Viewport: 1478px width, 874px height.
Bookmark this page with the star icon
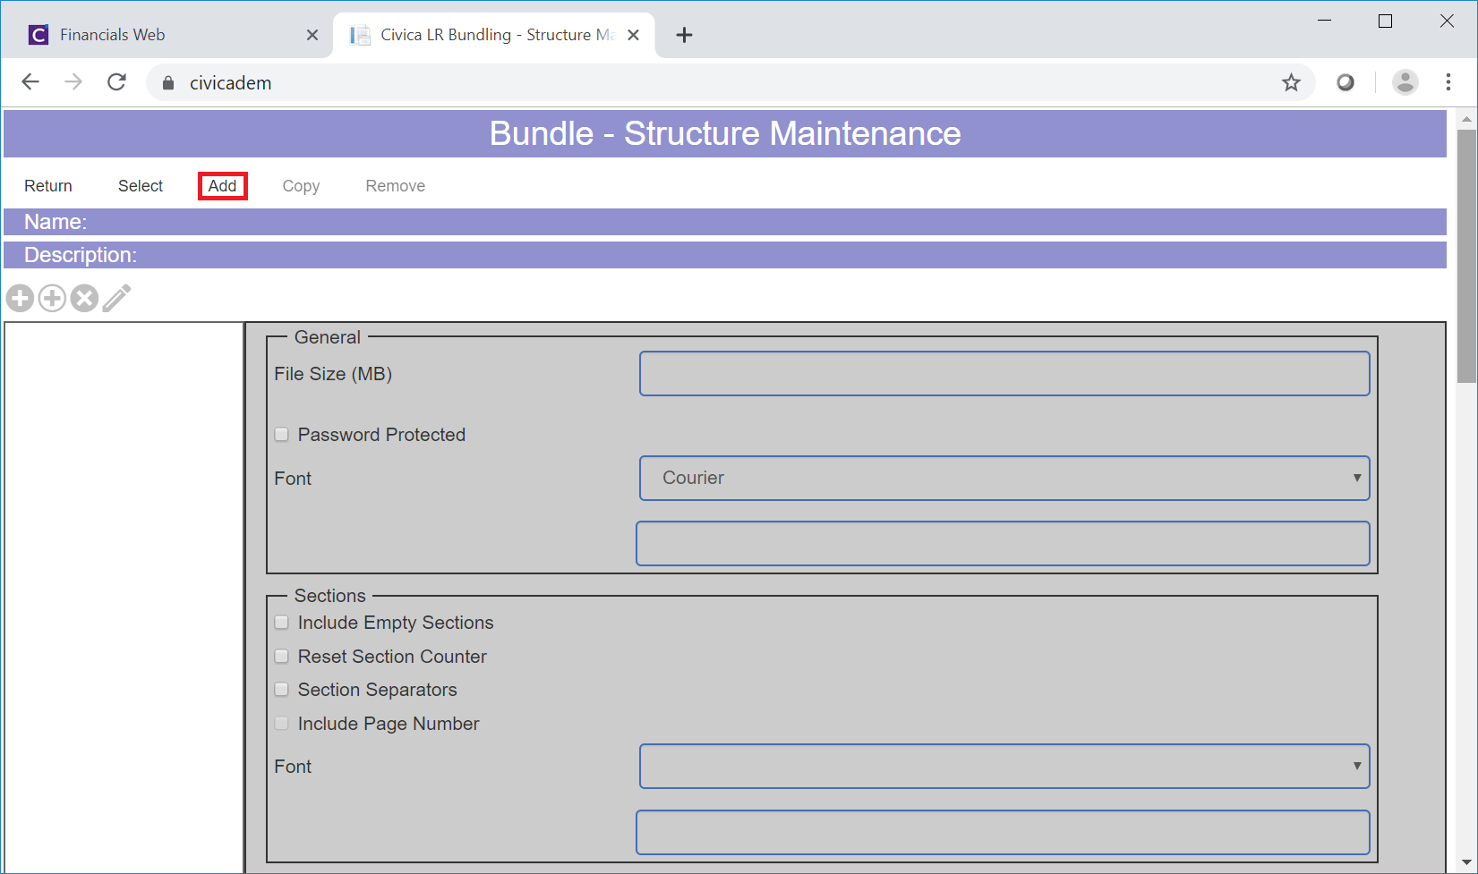[x=1291, y=83]
